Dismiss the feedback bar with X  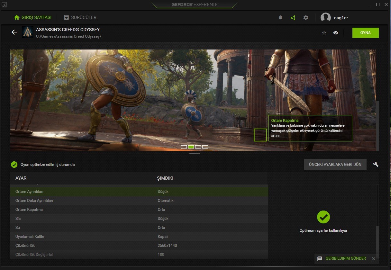[x=373, y=259]
